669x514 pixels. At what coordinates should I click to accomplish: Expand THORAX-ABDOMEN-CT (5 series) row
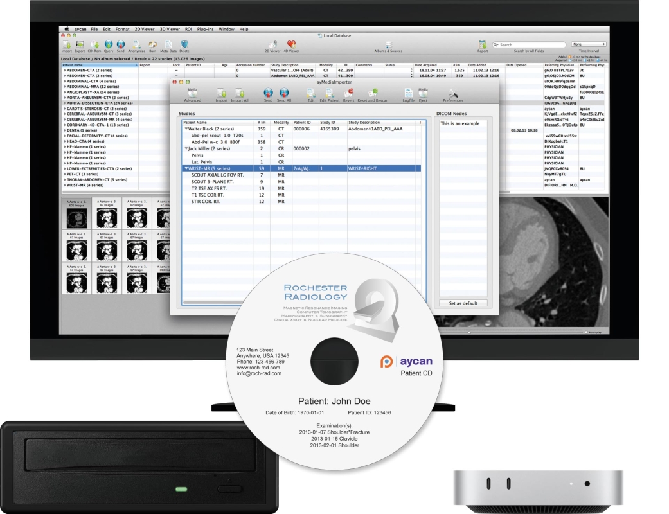[x=65, y=180]
